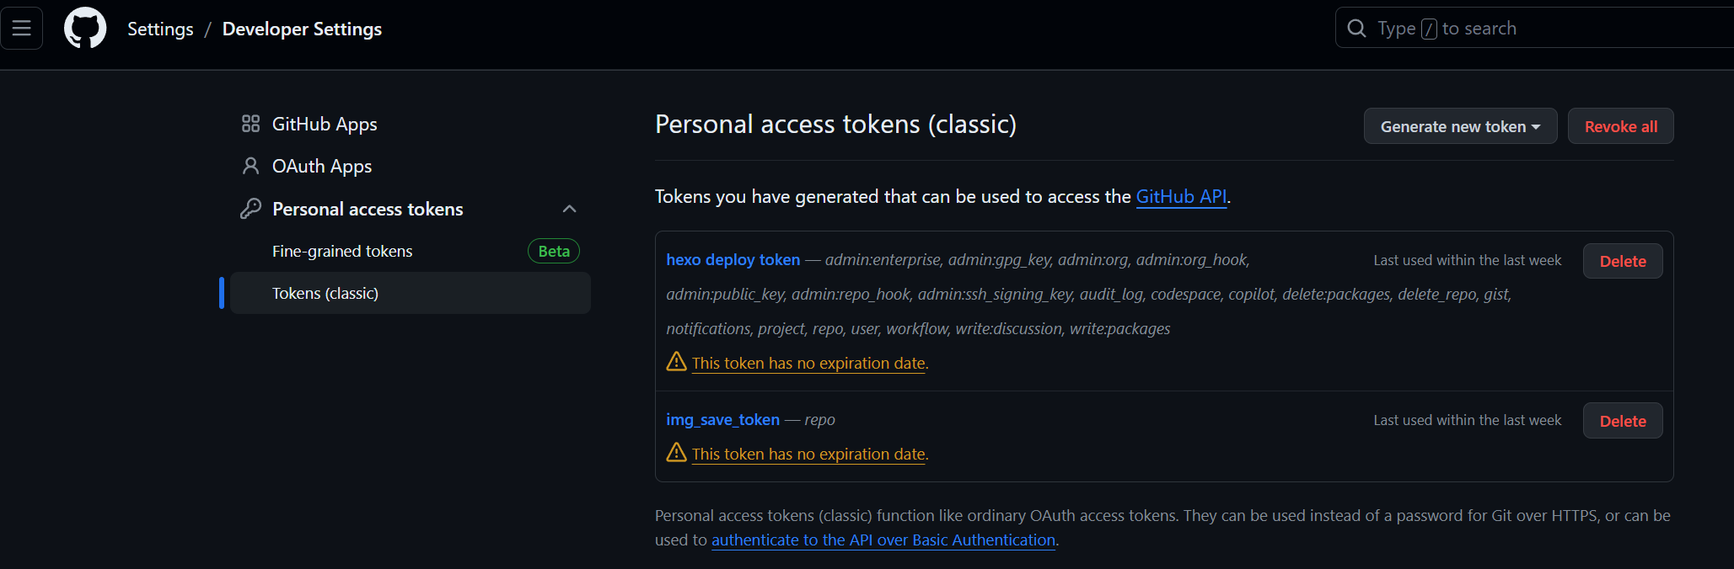This screenshot has width=1734, height=569.
Task: Follow the GitHub API link
Action: [1181, 196]
